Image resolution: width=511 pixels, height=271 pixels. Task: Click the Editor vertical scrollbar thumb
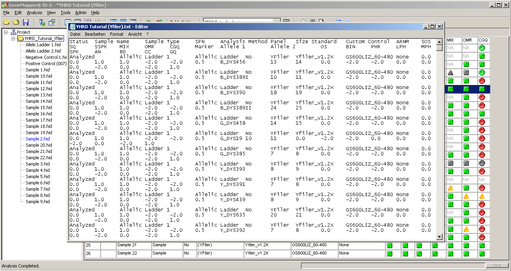(440, 48)
